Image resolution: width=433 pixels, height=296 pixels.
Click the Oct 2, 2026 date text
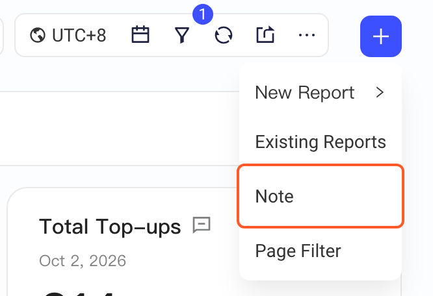[x=83, y=261]
